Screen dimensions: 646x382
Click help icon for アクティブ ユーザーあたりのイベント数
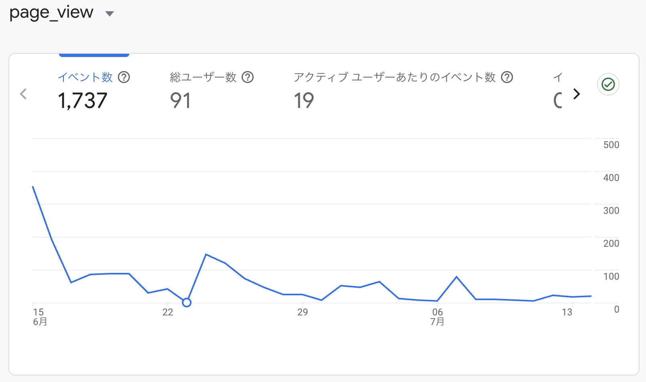point(507,77)
